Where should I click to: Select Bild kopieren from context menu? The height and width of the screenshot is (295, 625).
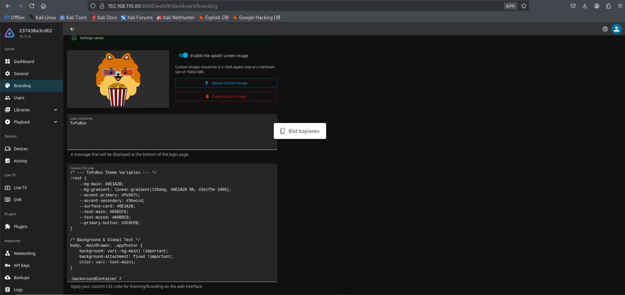pos(300,131)
